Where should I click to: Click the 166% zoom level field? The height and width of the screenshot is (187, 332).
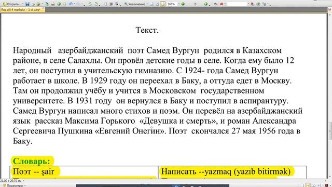coord(172,4)
